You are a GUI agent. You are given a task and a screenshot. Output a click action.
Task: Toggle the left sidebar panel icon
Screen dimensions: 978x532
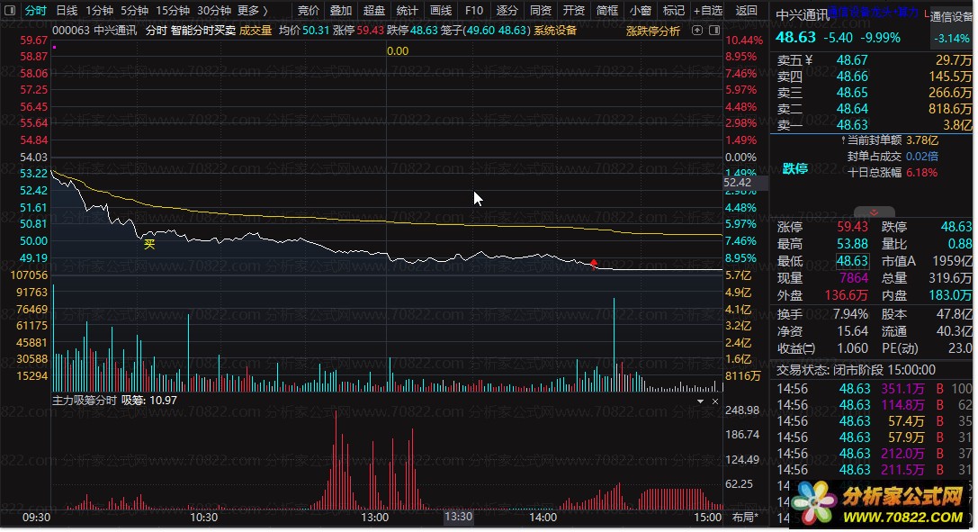(x=10, y=11)
